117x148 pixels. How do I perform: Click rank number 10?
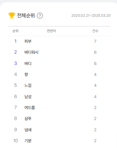pyautogui.click(x=15, y=141)
